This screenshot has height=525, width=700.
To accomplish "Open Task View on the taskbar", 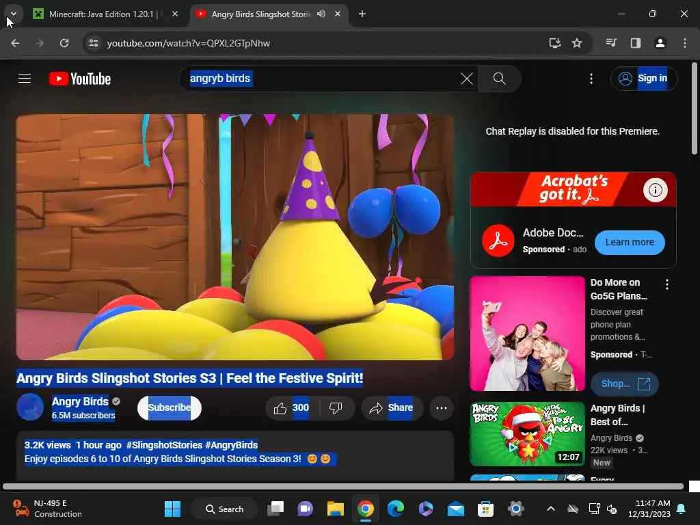I will 275,509.
